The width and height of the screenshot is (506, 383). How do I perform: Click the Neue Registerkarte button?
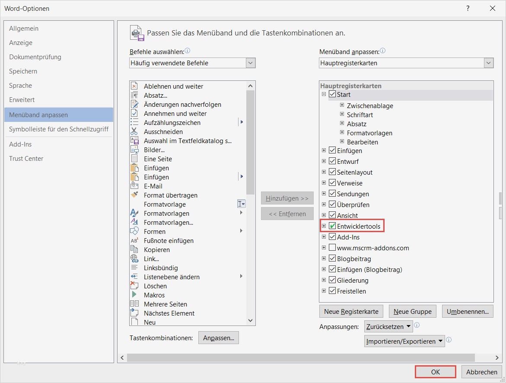pyautogui.click(x=351, y=311)
